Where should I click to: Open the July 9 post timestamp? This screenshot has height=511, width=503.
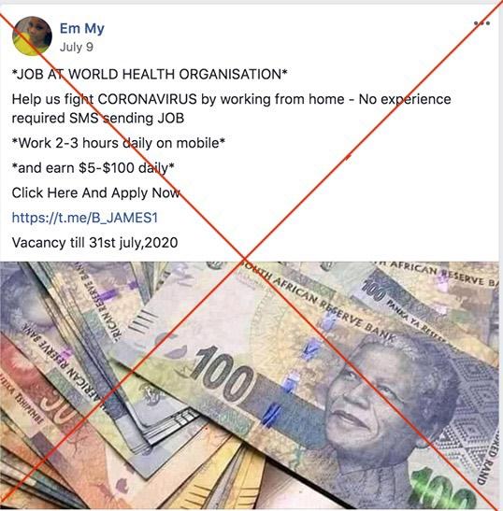77,47
